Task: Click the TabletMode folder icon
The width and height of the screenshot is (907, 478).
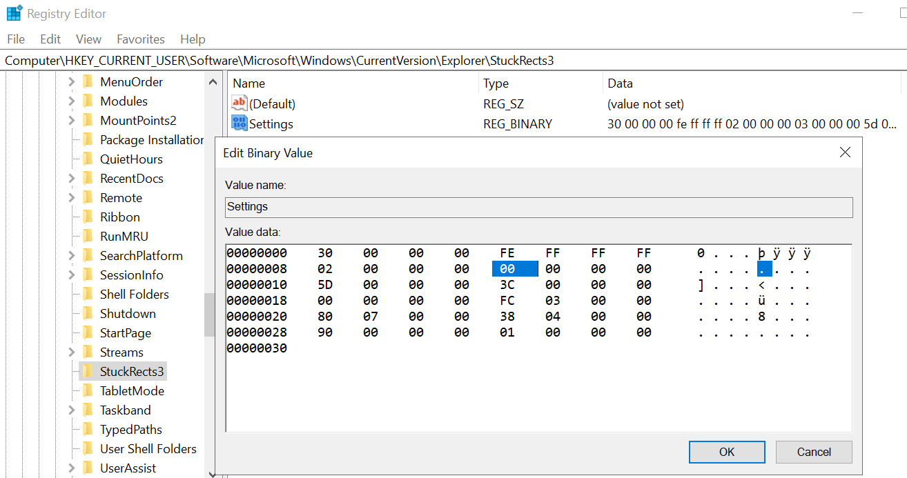Action: (88, 390)
